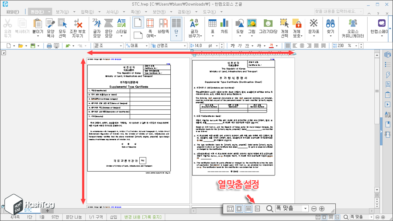Click the print icon in toolbar
Image resolution: width=393 pixels, height=221 pixels.
49,46
